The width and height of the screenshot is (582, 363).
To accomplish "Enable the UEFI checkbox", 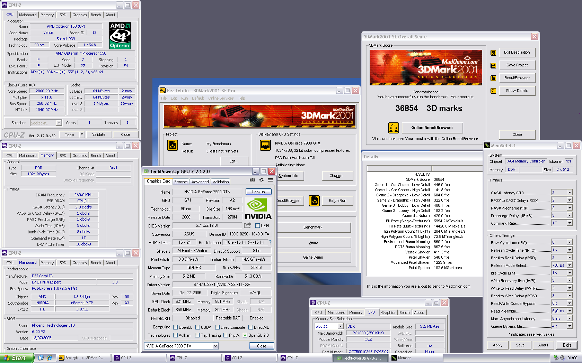I will point(257,226).
